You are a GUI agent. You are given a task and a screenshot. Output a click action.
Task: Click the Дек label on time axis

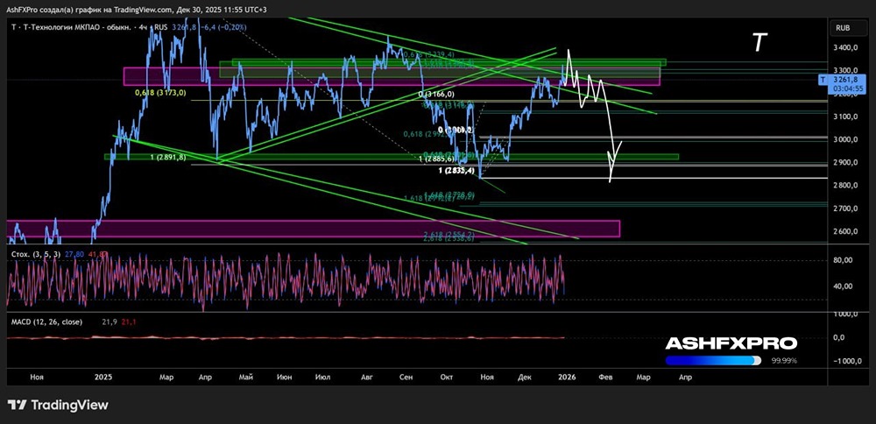coord(524,377)
